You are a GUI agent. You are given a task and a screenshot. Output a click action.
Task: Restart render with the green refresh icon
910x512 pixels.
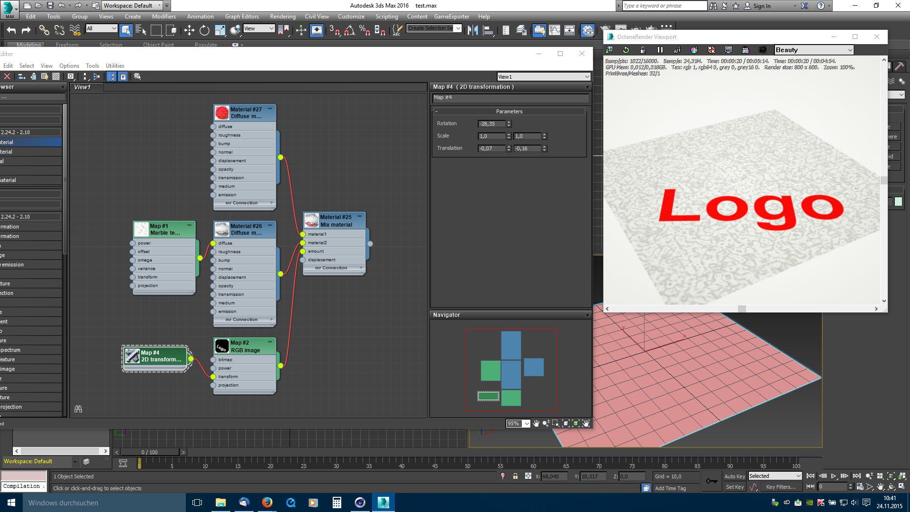(x=626, y=50)
